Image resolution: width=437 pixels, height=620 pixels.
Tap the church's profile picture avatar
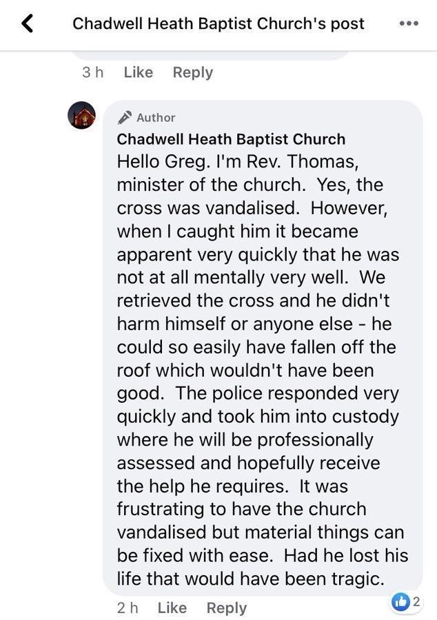[x=81, y=115]
